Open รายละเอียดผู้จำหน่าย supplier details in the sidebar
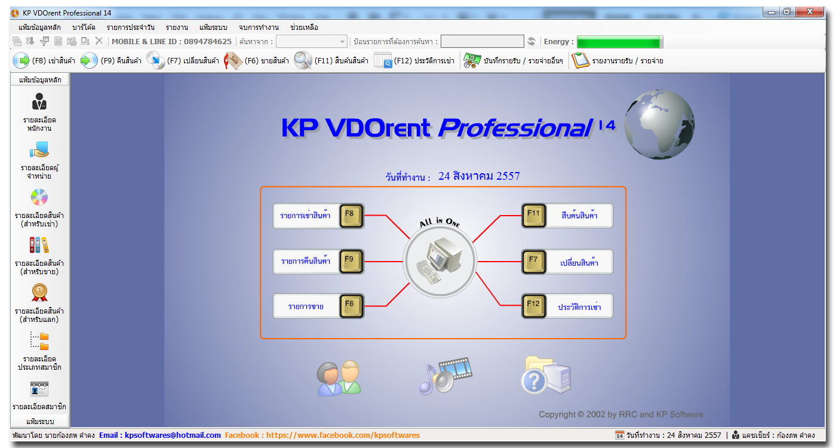Image resolution: width=836 pixels, height=448 pixels. (39, 160)
